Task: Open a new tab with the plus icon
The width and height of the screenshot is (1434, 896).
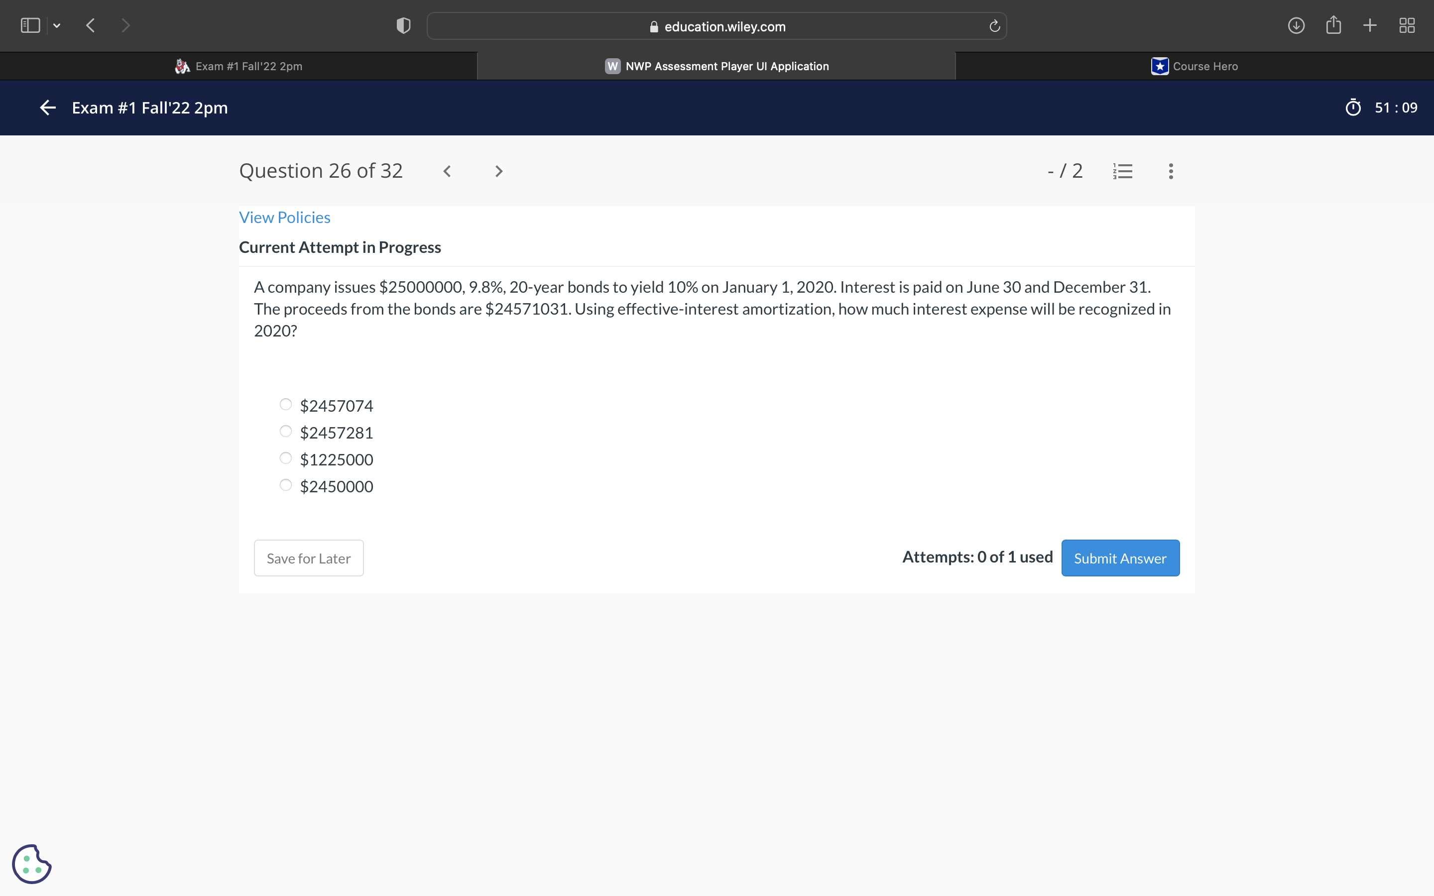Action: point(1370,25)
